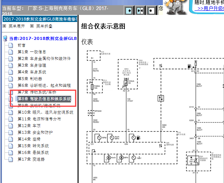224x183 pixels.
Task: Click the document icon next to 第15章
Action: pos(11,146)
